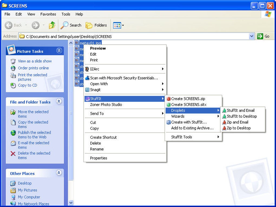Expand the Address bar dropdown
The image size is (276, 207).
pos(252,37)
